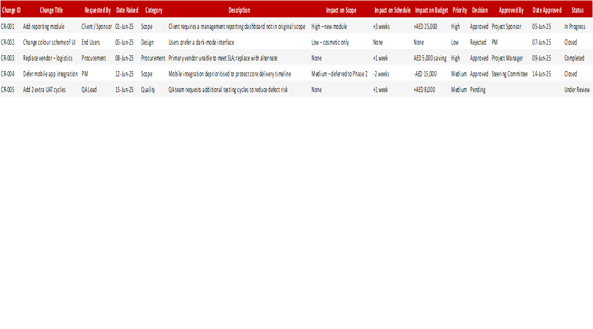This screenshot has width=593, height=329.
Task: Select the 'Pending' decision cell
Action: [x=478, y=90]
